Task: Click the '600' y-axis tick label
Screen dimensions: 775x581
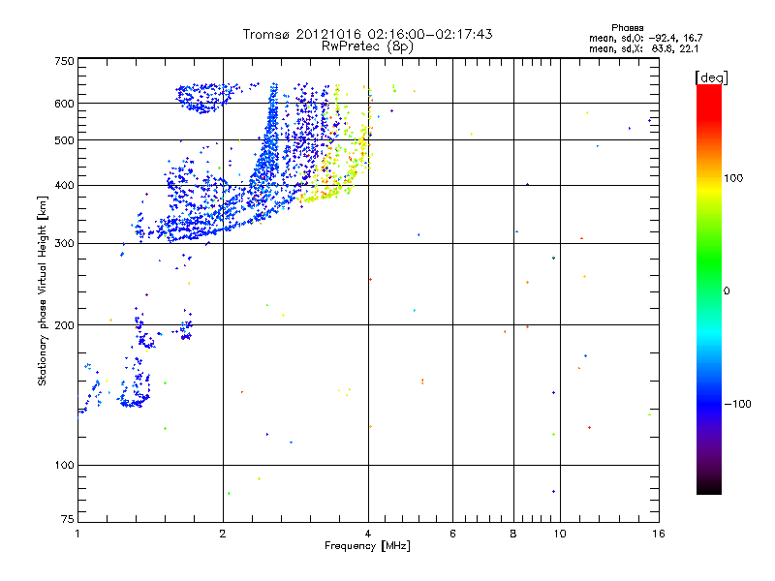Action: 64,104
